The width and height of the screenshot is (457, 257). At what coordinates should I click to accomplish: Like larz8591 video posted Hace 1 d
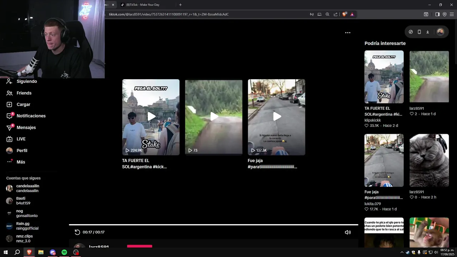pyautogui.click(x=412, y=114)
